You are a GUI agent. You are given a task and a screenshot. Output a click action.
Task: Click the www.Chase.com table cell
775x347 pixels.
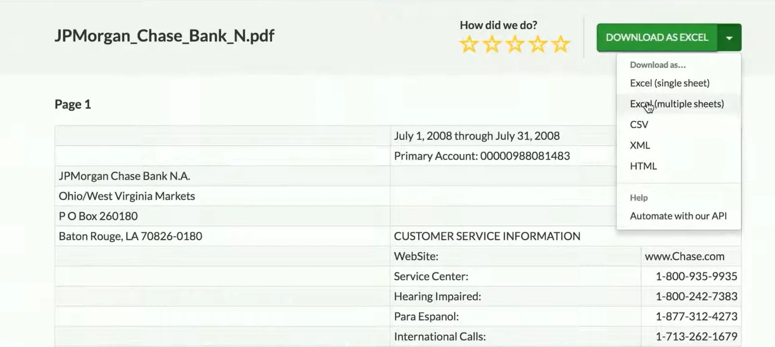coord(684,256)
